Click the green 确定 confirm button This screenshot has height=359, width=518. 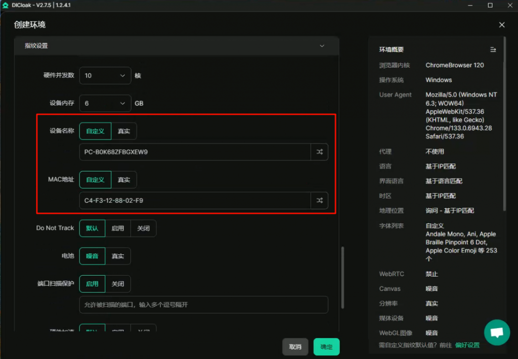[326, 347]
